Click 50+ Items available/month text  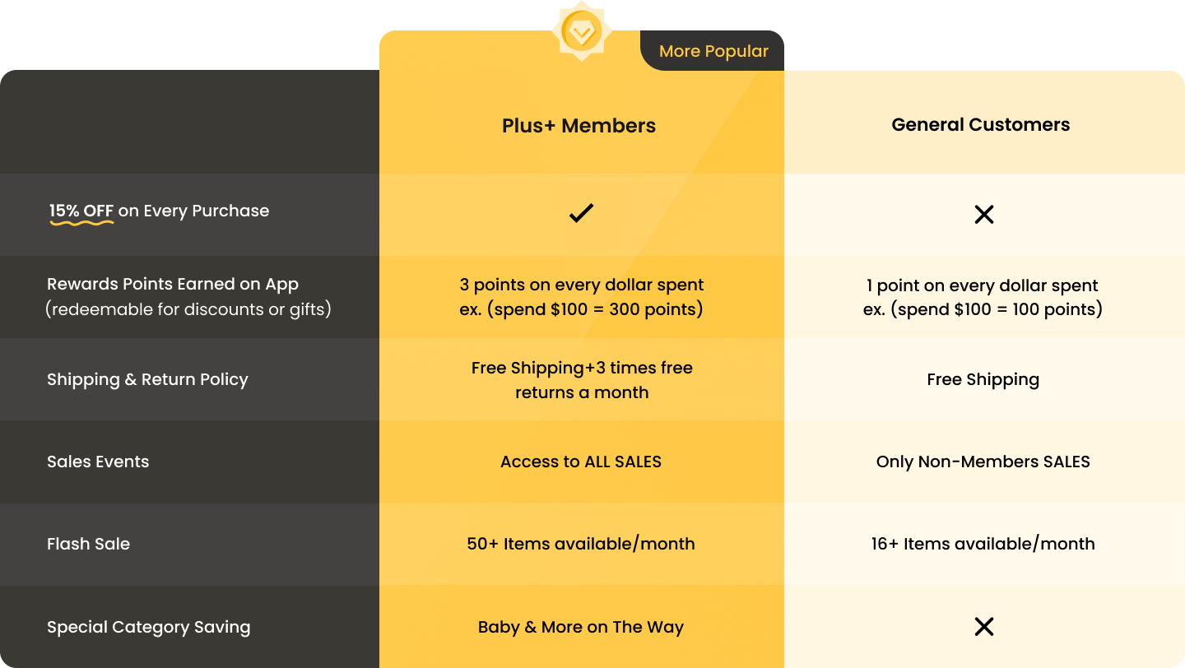coord(581,544)
